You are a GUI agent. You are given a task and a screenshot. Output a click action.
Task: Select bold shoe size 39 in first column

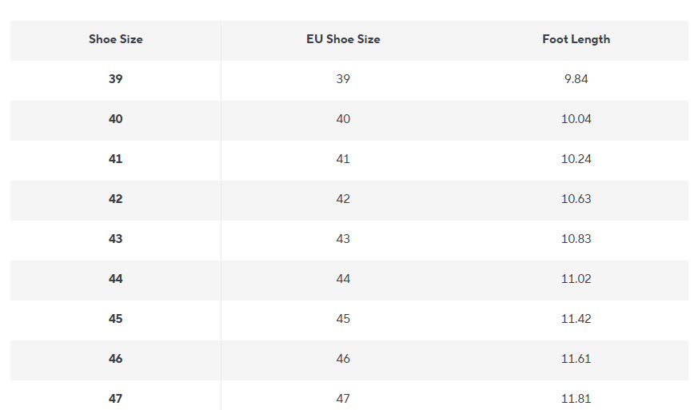(116, 79)
